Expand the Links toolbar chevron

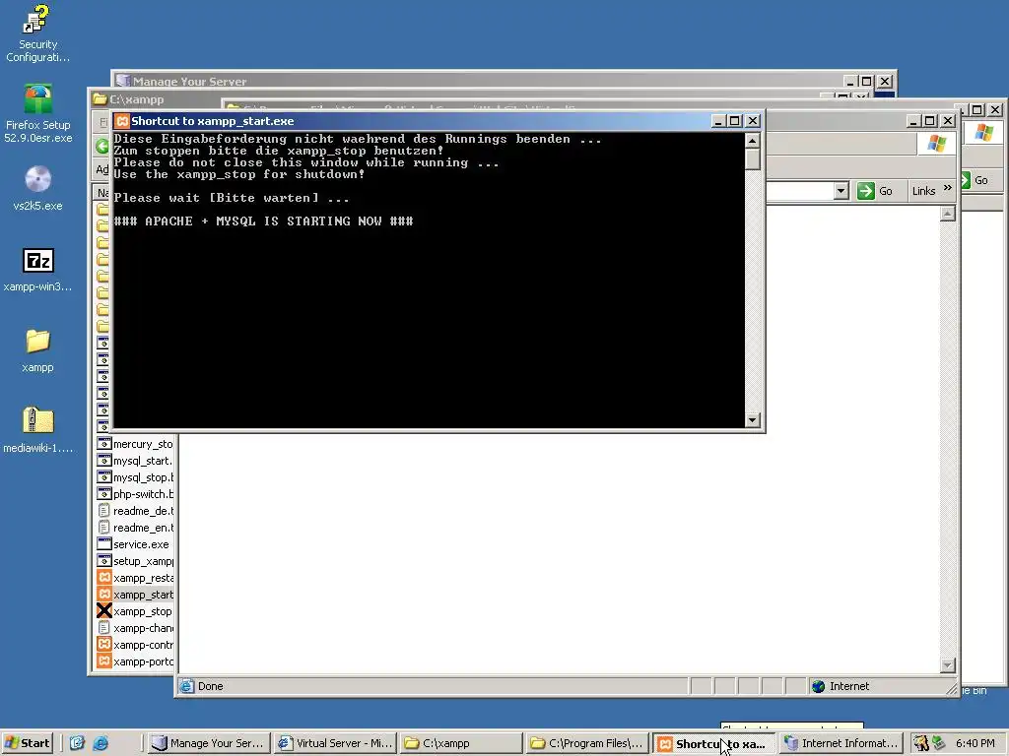click(x=947, y=188)
